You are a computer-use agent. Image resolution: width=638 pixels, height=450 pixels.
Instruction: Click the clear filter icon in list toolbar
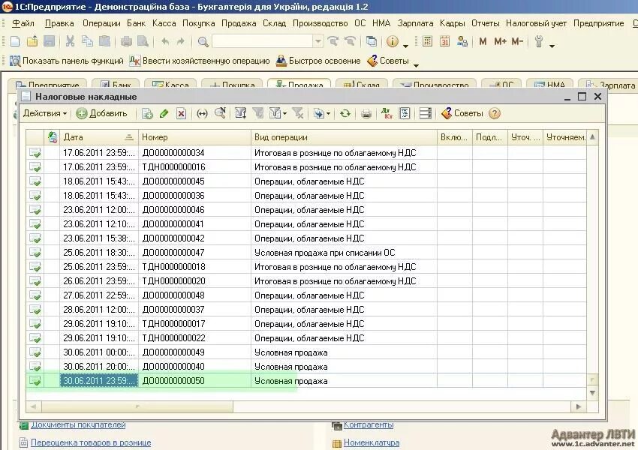(x=298, y=113)
